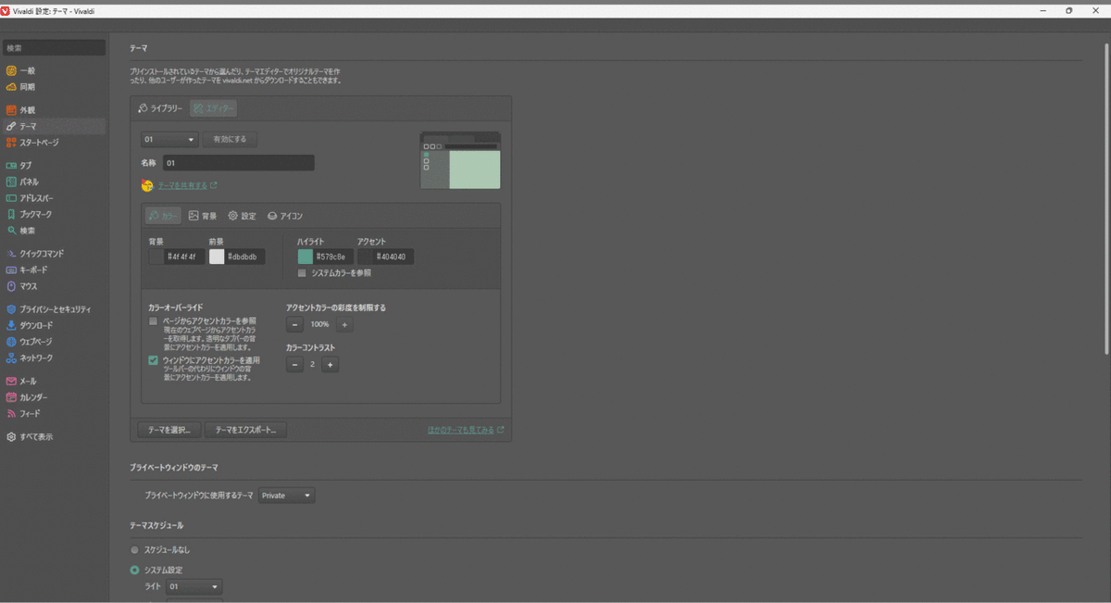The image size is (1111, 603).
Task: Click the ハイライト hex value field #579c8e
Action: click(334, 257)
